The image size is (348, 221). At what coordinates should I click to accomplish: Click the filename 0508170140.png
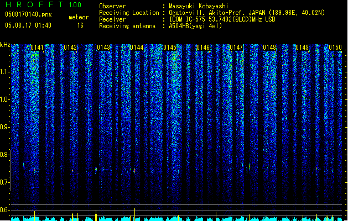coord(28,15)
